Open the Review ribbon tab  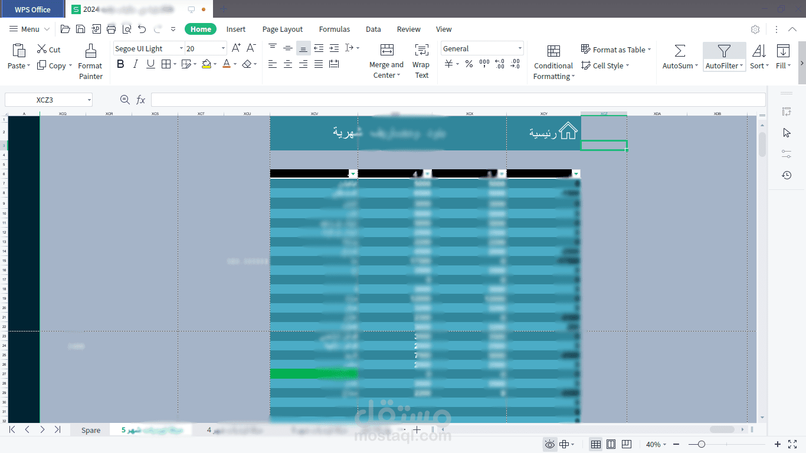[409, 29]
